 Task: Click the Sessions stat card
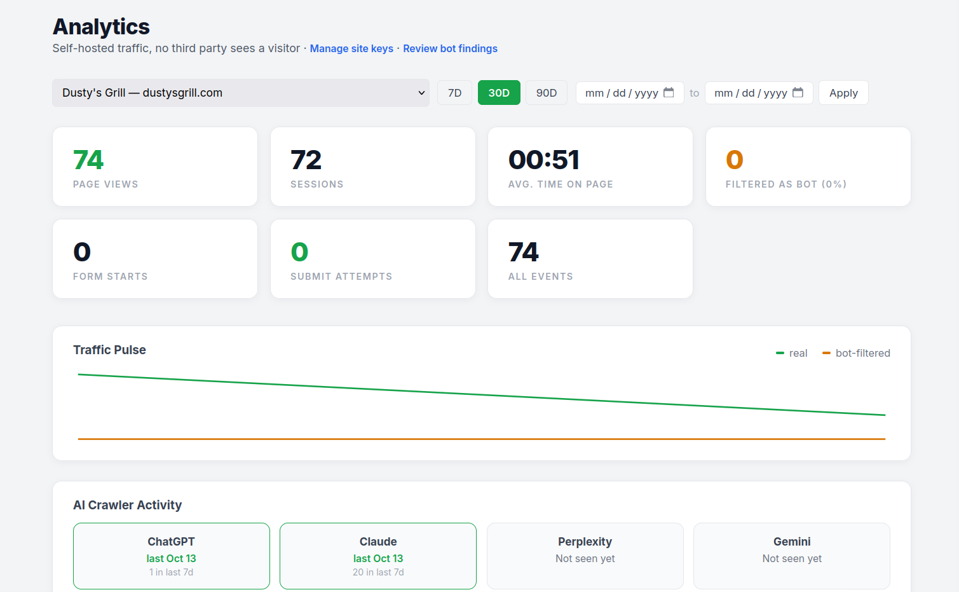373,167
